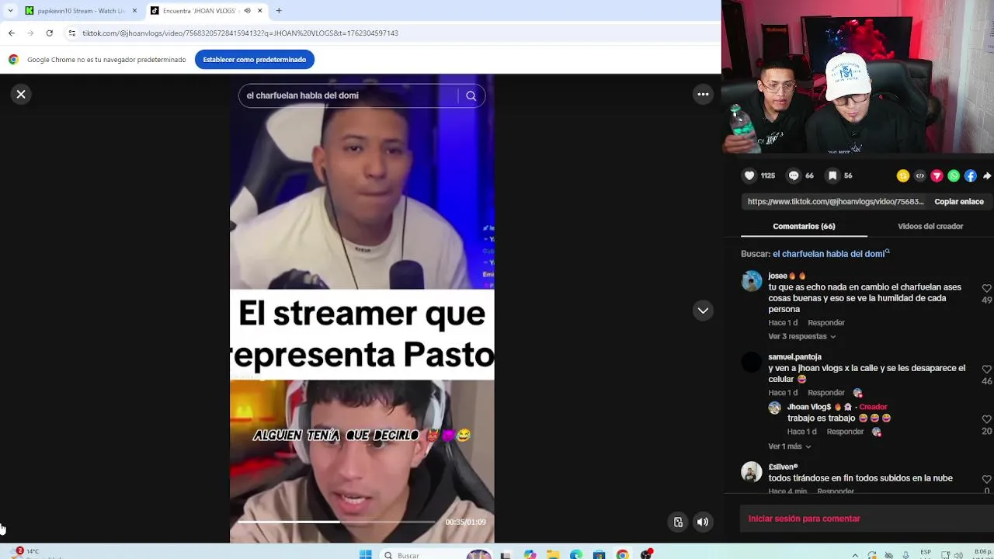Expand 'Ver 3 respuestas' under josee's comment
Viewport: 994px width, 559px height.
(x=801, y=337)
